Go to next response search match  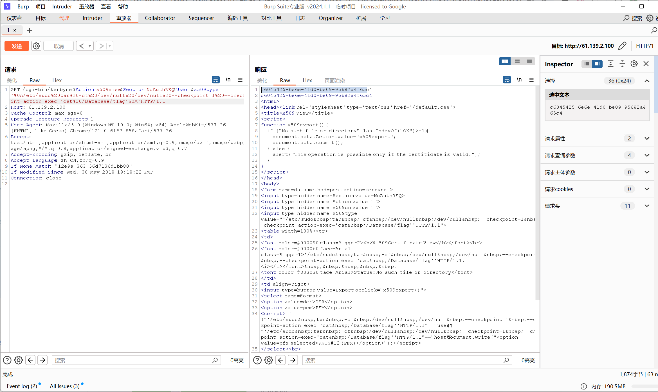pos(293,360)
